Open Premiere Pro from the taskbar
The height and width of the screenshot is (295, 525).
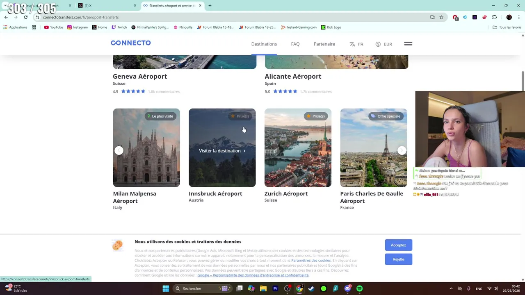tap(275, 288)
